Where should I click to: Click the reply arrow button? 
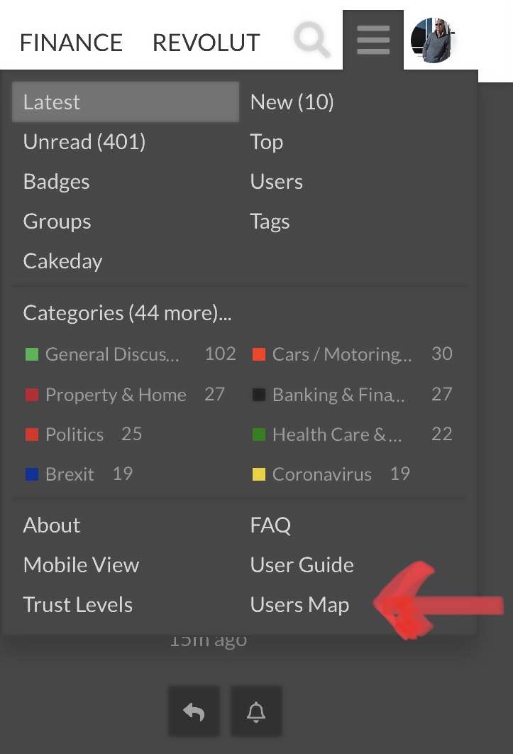(x=194, y=711)
